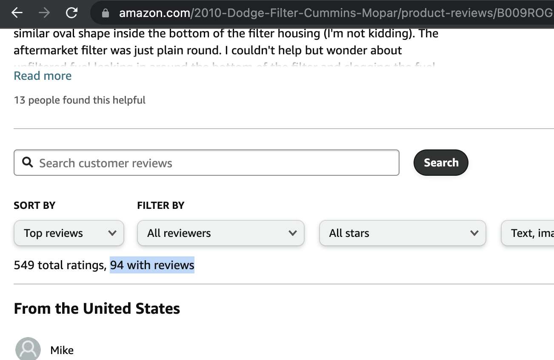
Task: Click the magnifier icon in review search
Action: (28, 163)
